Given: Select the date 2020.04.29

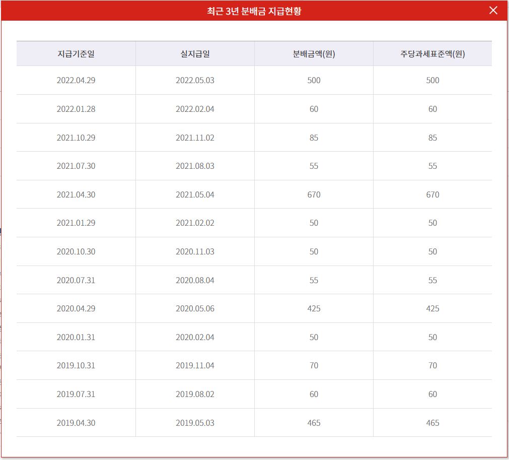Looking at the screenshot, I should tap(76, 308).
